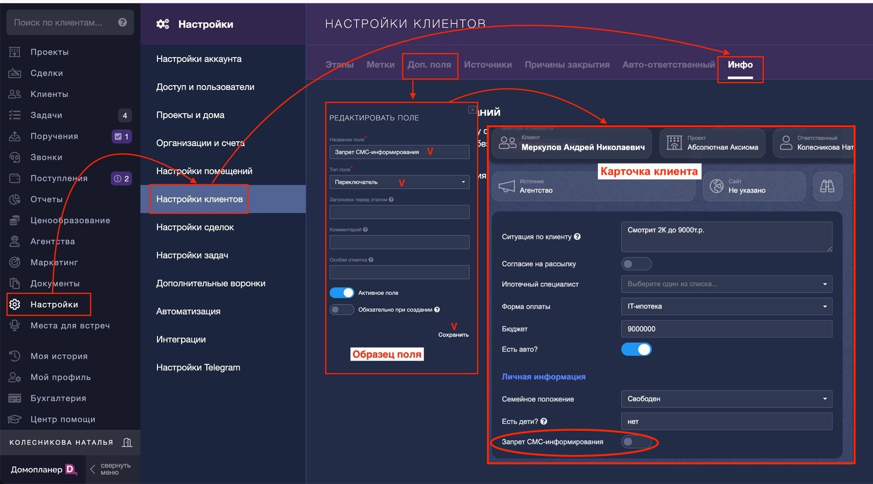Click help icon next to Ситуация по клиенту
The image size is (873, 484).
pos(577,237)
